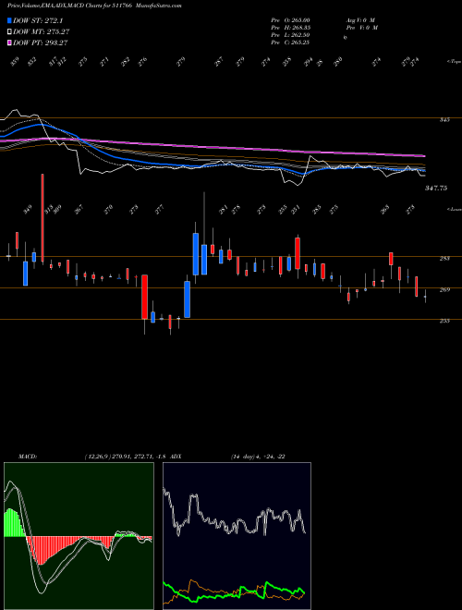Screen dimensions: 462x610
Task: Select the 'DOW MT: 275.27' legend label
Action: tap(42, 32)
